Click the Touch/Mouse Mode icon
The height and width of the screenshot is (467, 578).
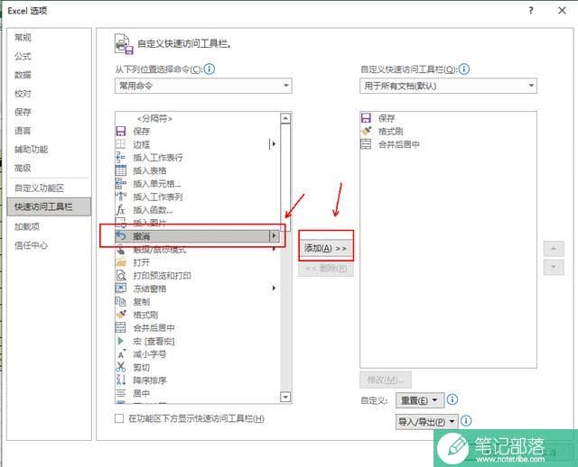[x=121, y=249]
